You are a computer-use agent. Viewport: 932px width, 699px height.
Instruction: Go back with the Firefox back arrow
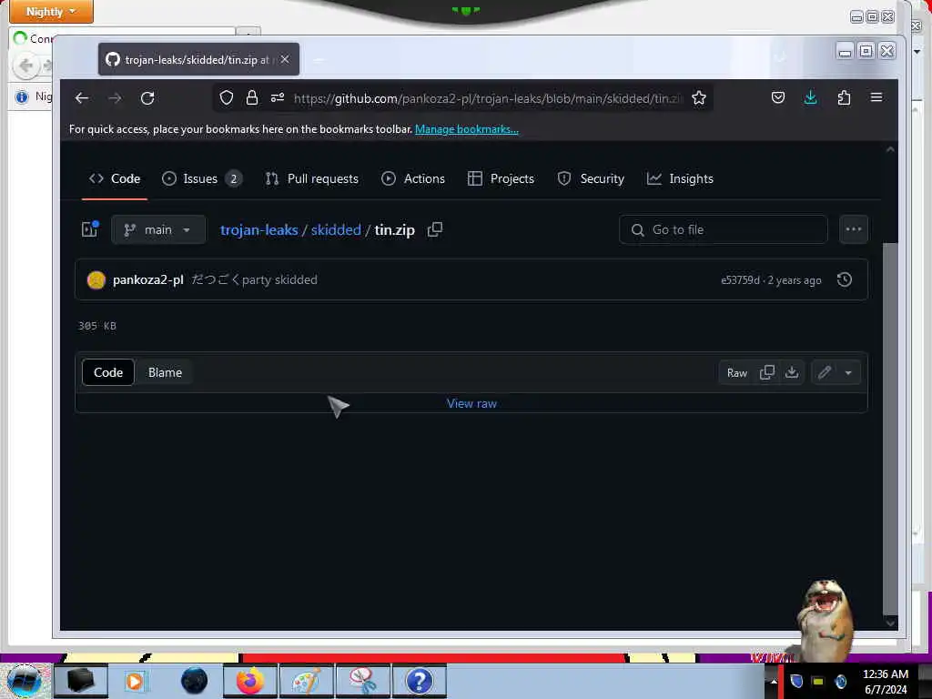pos(82,98)
